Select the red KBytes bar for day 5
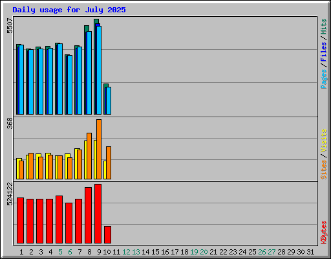This screenshot has width=331, height=259. [59, 220]
